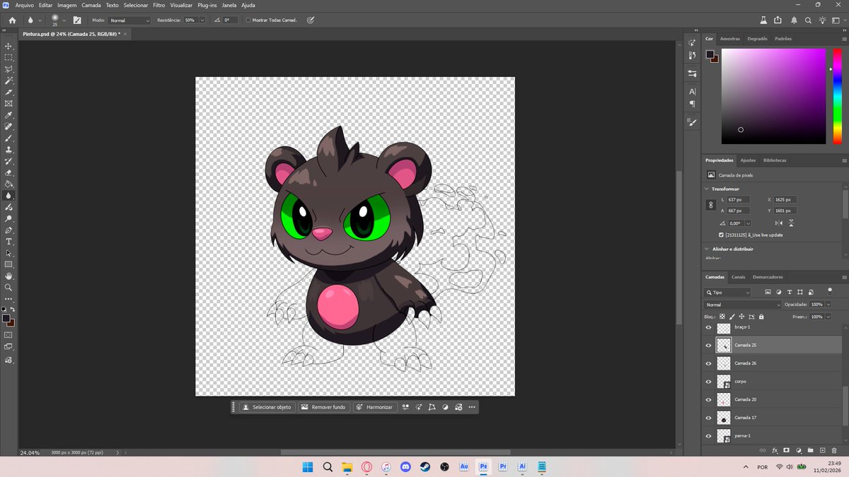The height and width of the screenshot is (477, 849).
Task: Open more options in contextual task bar
Action: coord(472,407)
